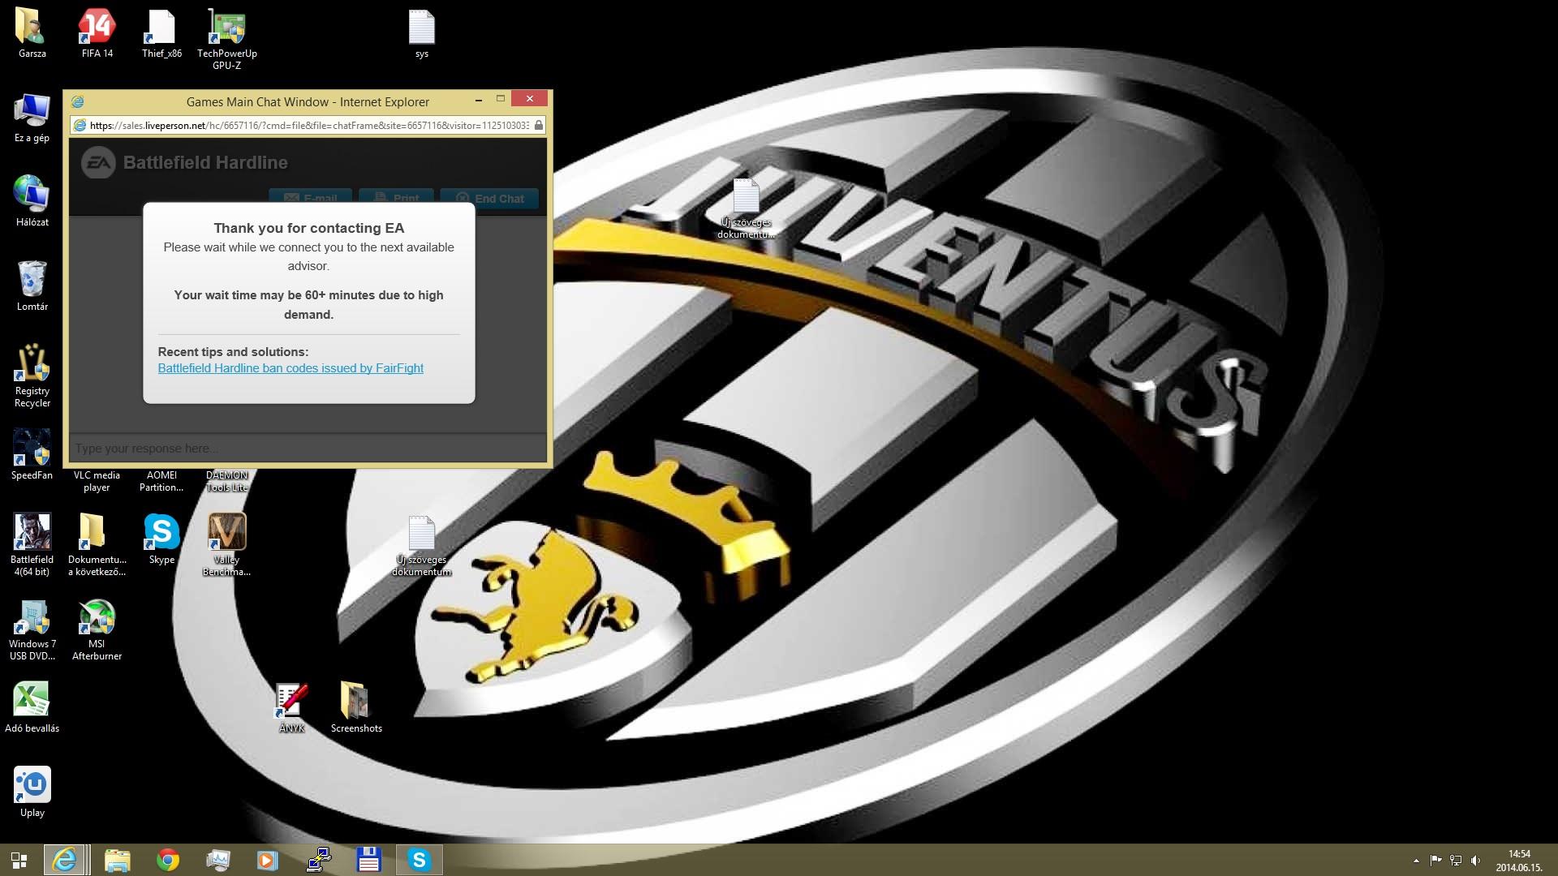Open the Thief_x86 desktop shortcut
Image resolution: width=1558 pixels, height=876 pixels.
pos(161,32)
